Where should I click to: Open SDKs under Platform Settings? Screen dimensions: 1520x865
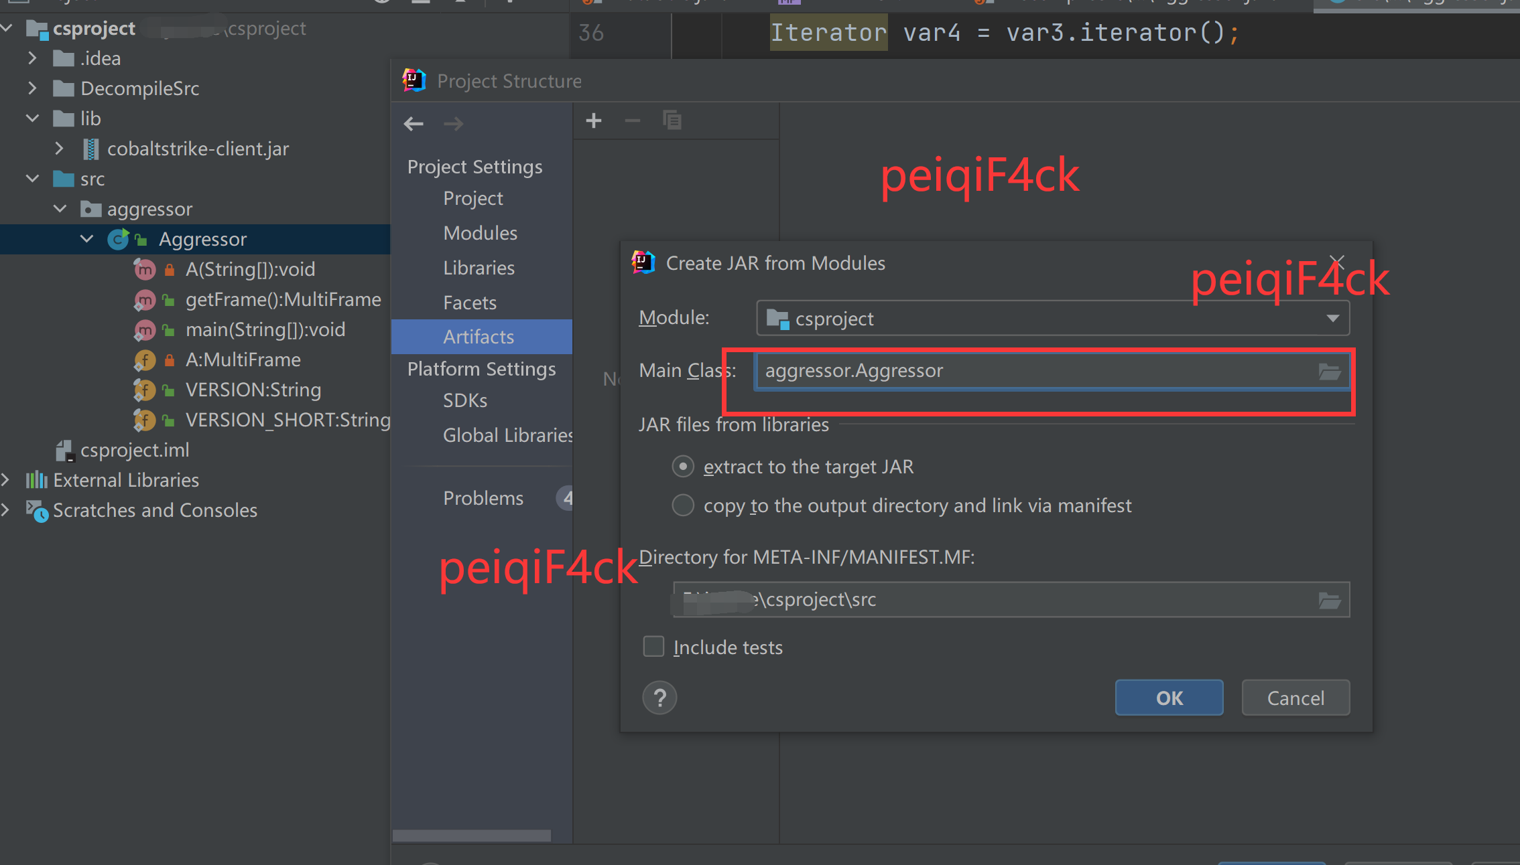pos(465,400)
